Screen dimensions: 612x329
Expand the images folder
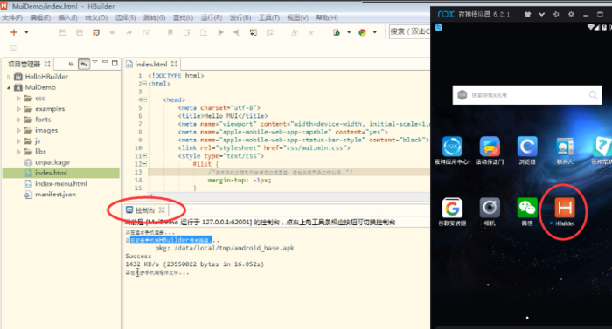point(18,130)
